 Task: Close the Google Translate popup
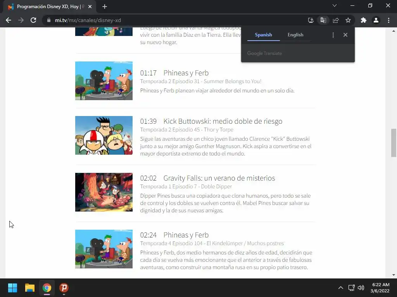345,35
